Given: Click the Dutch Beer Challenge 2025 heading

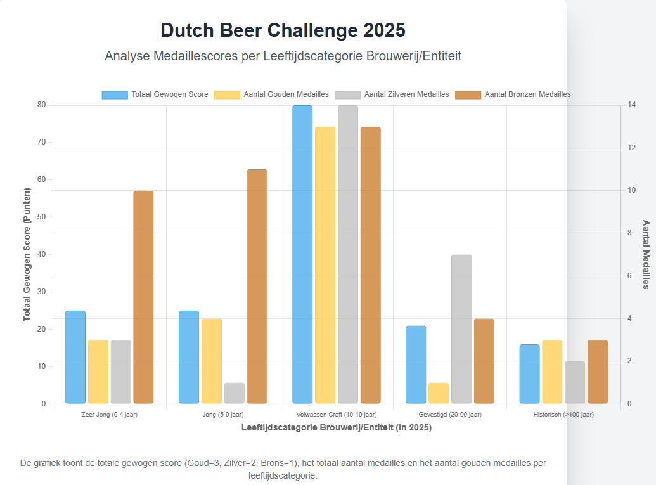Looking at the screenshot, I should click(283, 30).
